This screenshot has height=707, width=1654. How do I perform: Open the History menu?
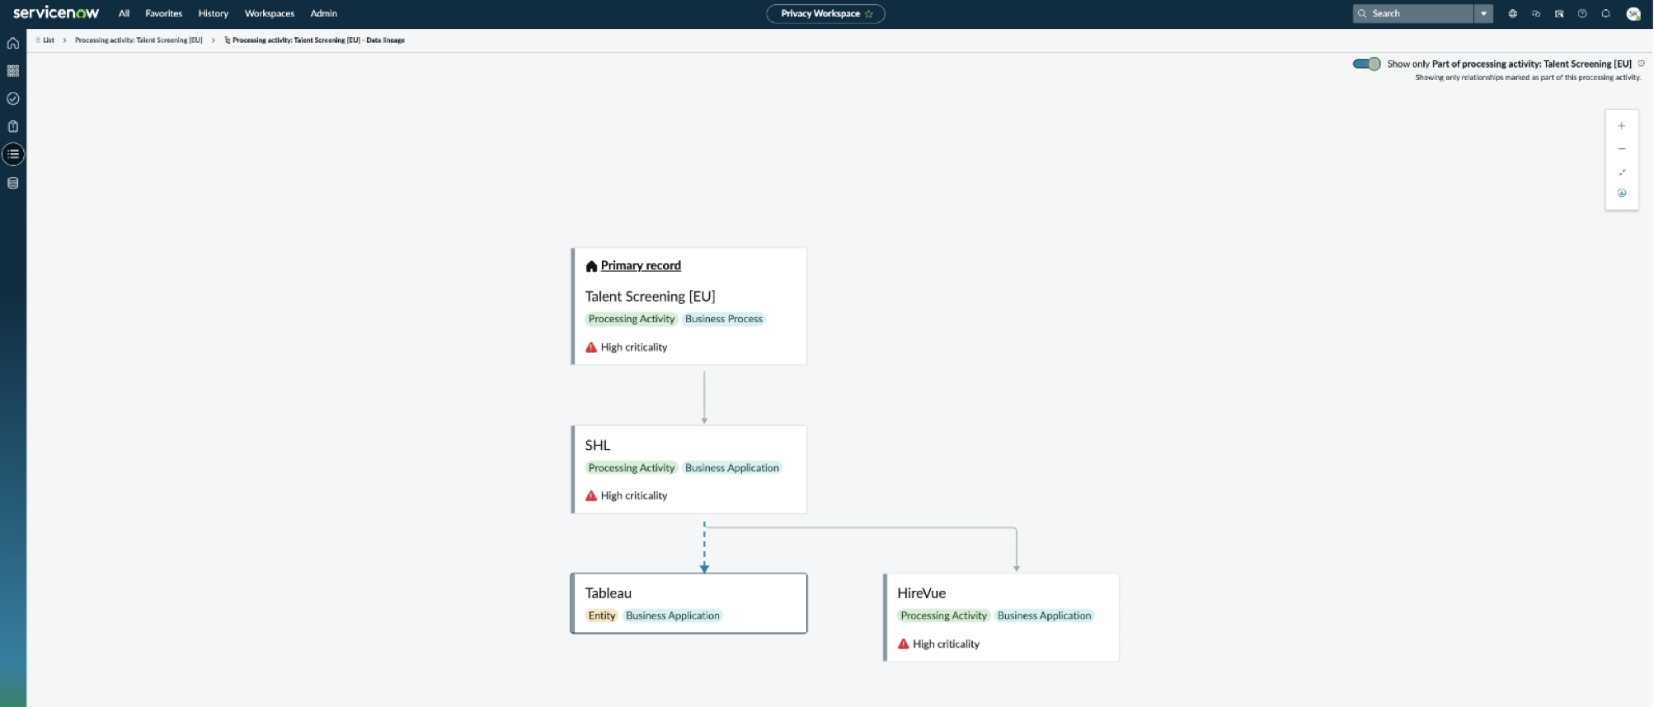(x=213, y=13)
